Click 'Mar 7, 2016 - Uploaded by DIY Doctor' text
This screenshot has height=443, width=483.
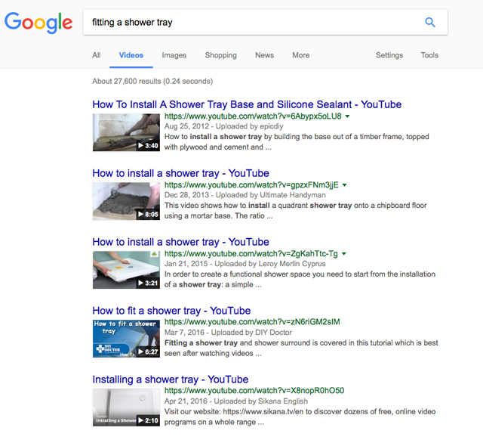pyautogui.click(x=228, y=333)
